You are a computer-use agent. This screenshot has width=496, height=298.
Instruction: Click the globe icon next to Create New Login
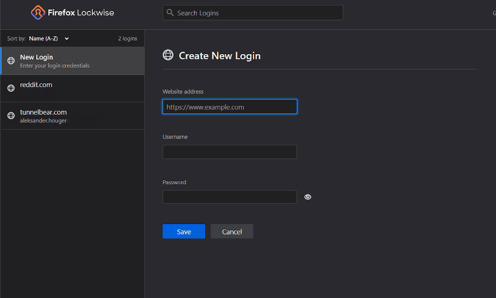click(168, 55)
